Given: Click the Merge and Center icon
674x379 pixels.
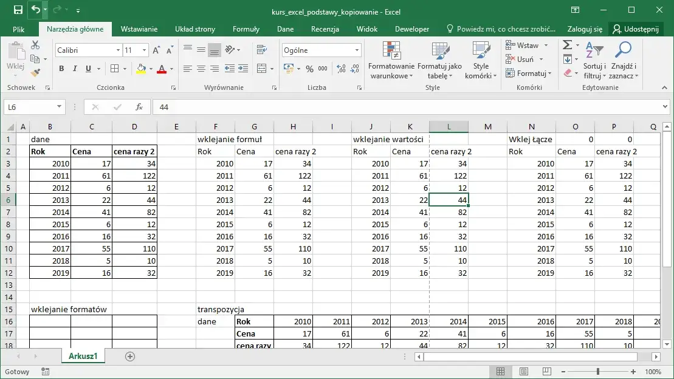Looking at the screenshot, I should point(262,69).
